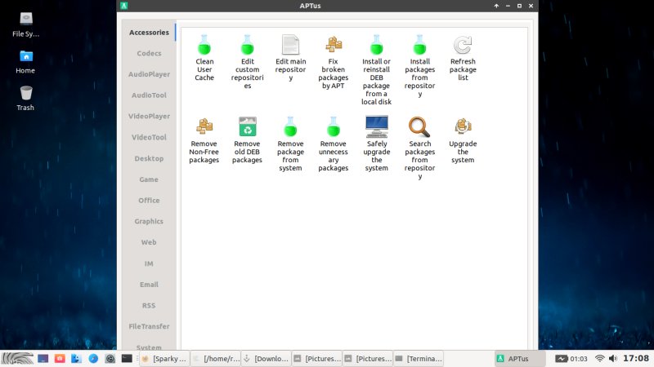Select the Accessories tab
654x367 pixels.
pyautogui.click(x=149, y=32)
